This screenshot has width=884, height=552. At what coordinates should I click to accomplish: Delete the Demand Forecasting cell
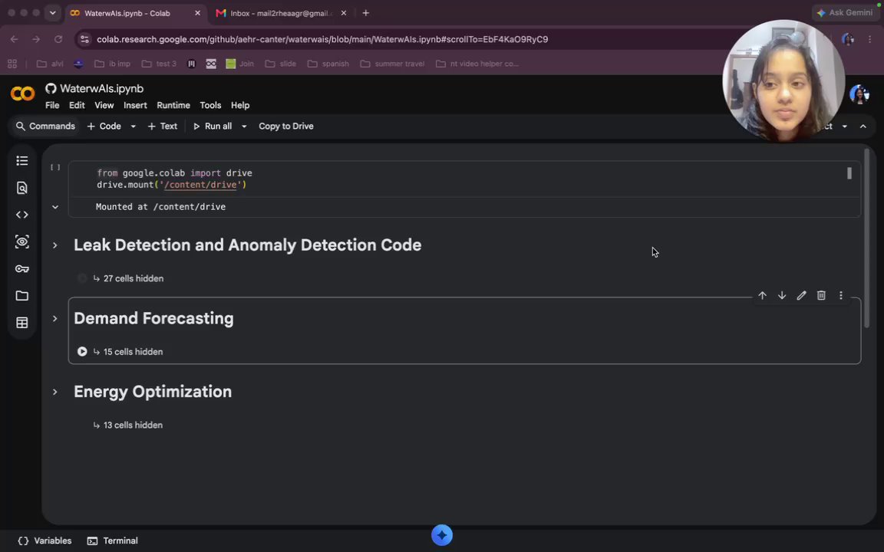pos(821,295)
